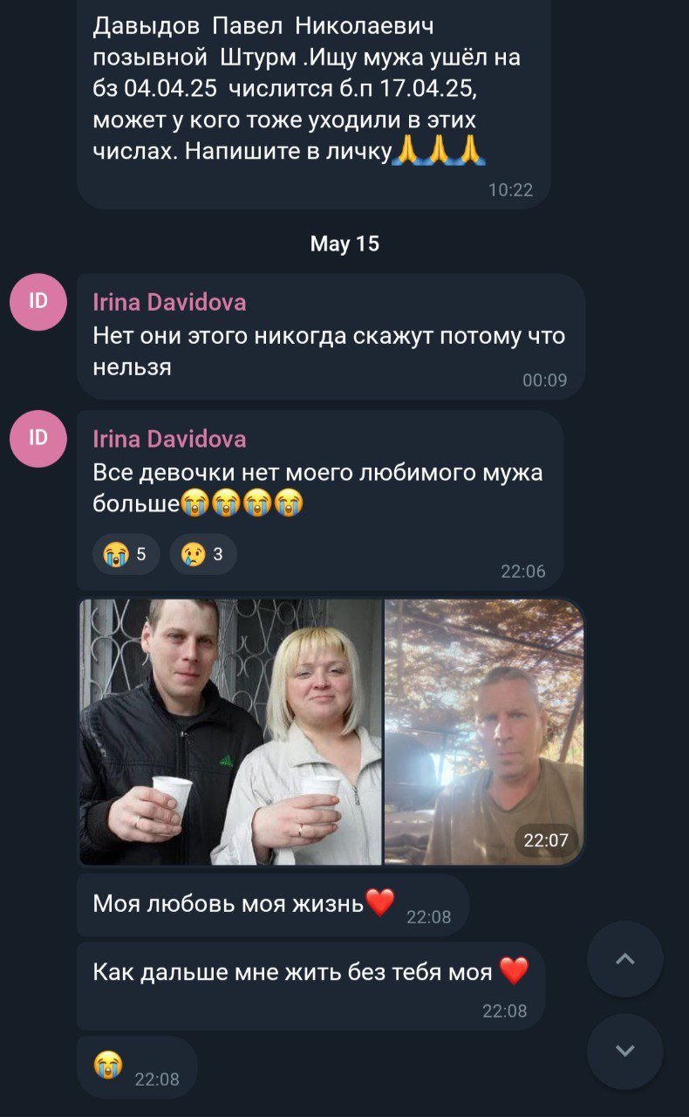The width and height of the screenshot is (689, 1117).
Task: Toggle the crying face reaction with 5
Action: tap(126, 554)
